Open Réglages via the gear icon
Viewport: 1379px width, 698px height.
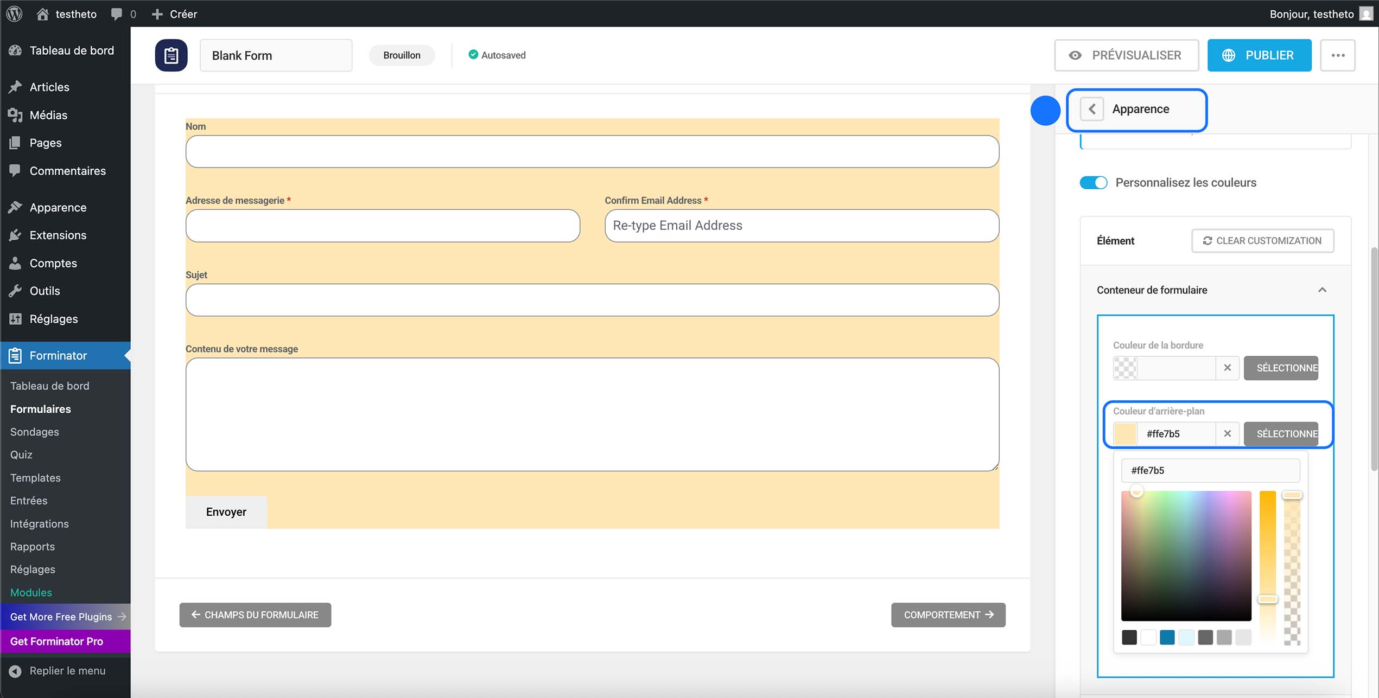coord(15,319)
